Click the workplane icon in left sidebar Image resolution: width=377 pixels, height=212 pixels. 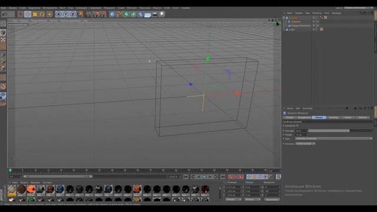[x=3, y=96]
